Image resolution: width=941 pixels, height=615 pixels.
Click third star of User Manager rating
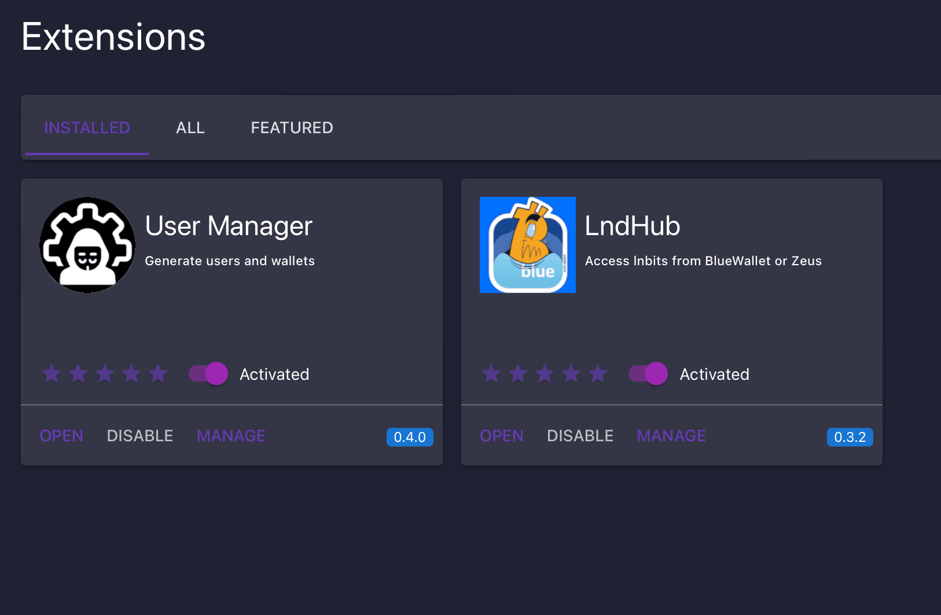pos(105,374)
